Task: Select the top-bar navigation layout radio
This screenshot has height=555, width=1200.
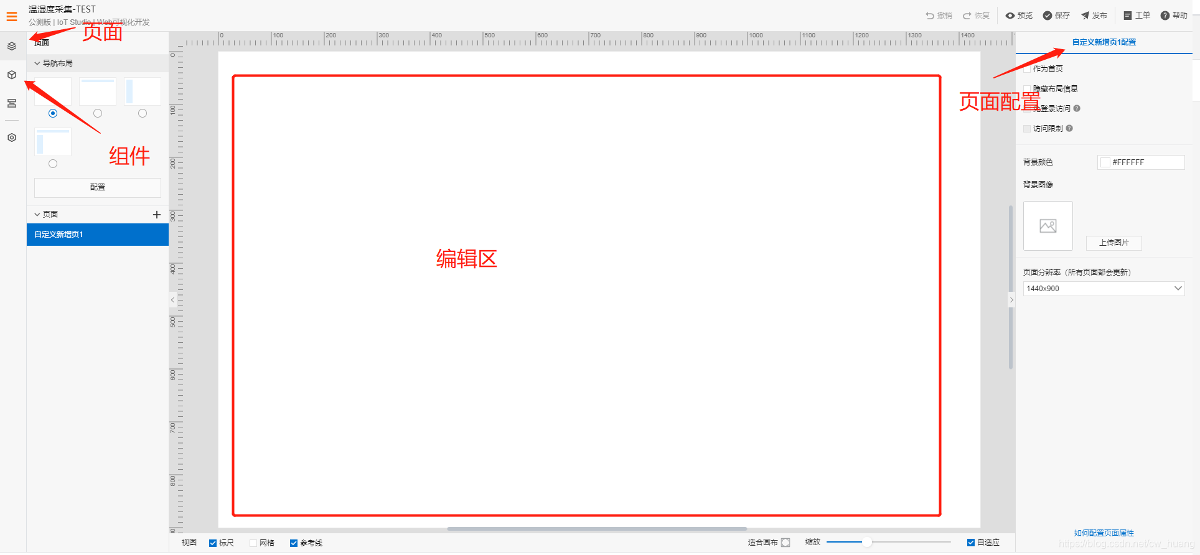Action: point(98,113)
